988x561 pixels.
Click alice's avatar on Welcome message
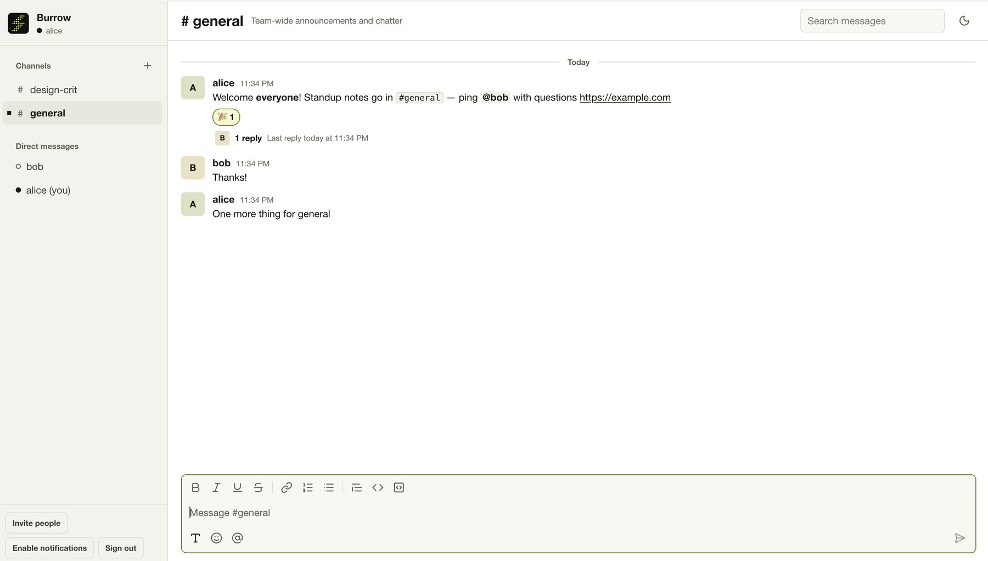(x=193, y=88)
